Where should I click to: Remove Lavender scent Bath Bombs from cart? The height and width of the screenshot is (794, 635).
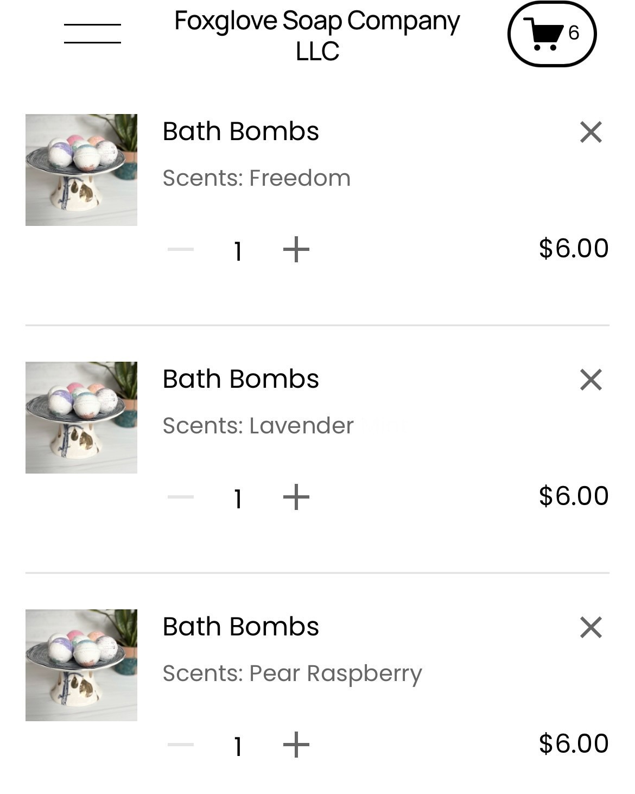click(590, 380)
